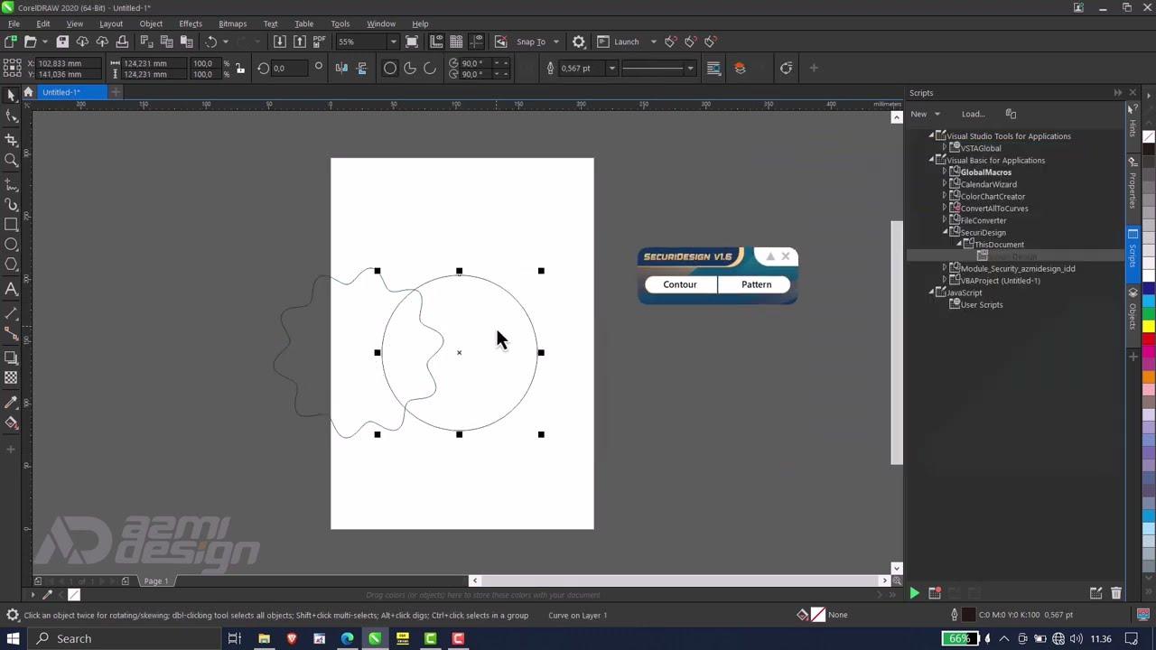Select the Text tool
This screenshot has height=650, width=1156.
point(11,289)
